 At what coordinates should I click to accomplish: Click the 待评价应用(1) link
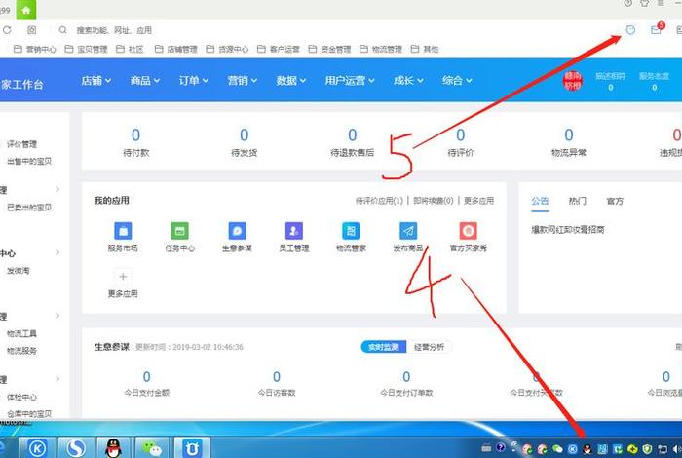[379, 201]
